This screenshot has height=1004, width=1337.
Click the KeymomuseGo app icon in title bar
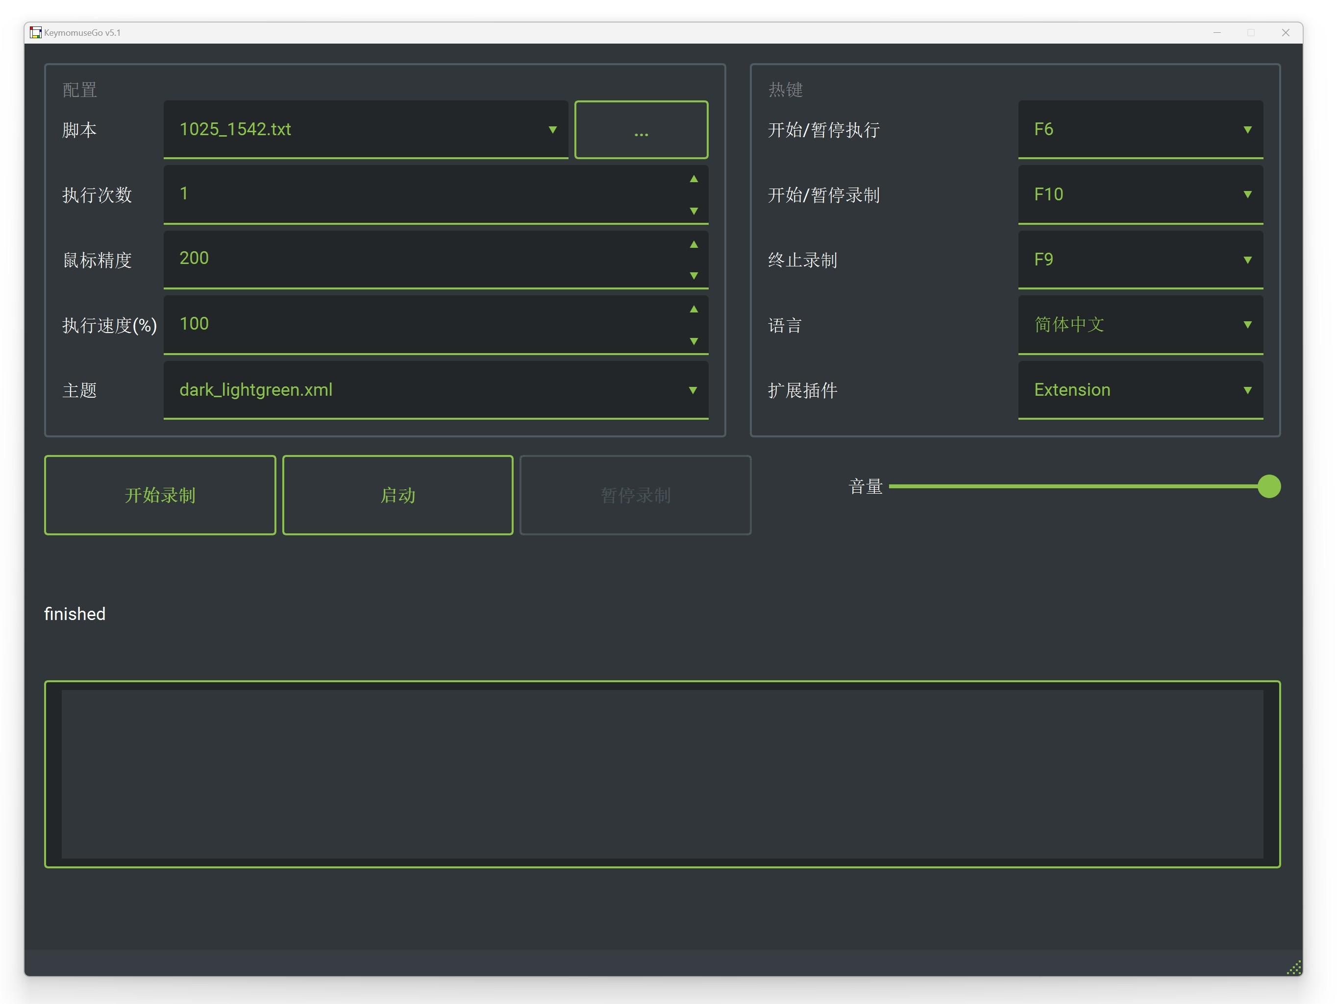[x=36, y=33]
